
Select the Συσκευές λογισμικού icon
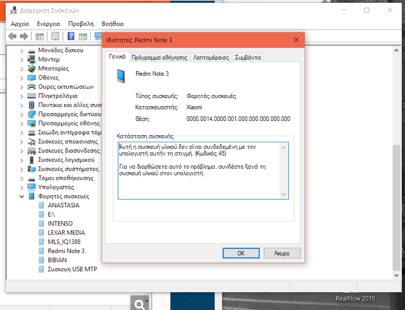click(x=31, y=160)
